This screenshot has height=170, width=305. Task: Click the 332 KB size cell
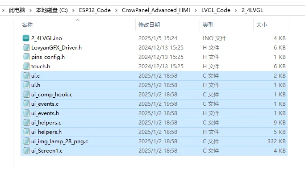(x=276, y=141)
